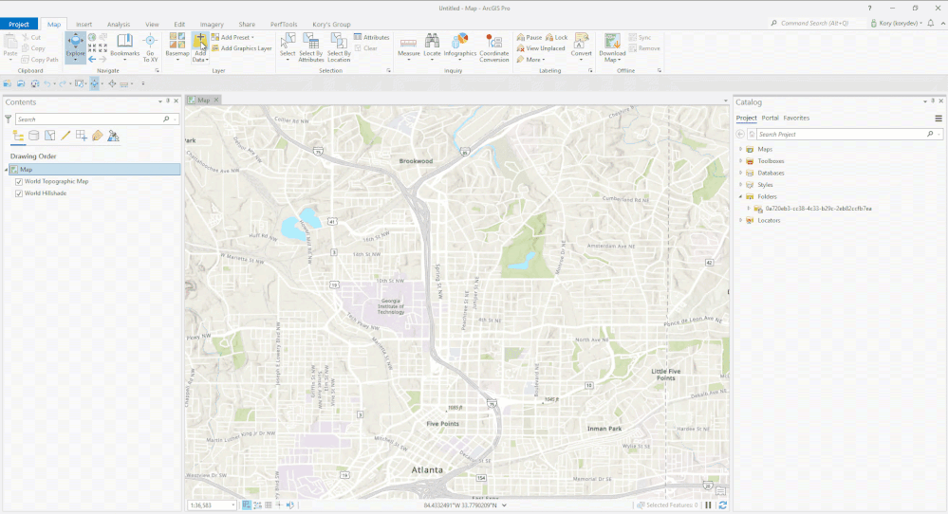Close the Map view tab

click(x=215, y=101)
